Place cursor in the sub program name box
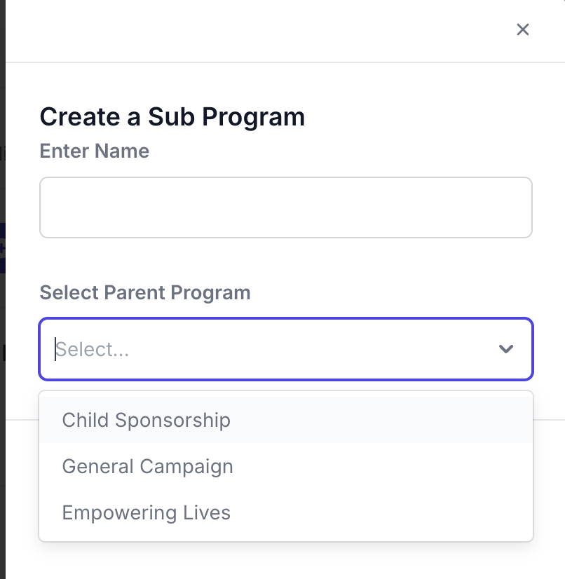The image size is (565, 579). [x=285, y=207]
